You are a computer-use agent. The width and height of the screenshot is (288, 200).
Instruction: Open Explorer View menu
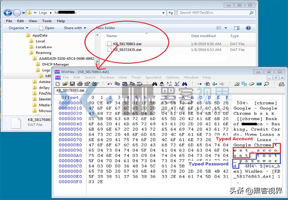[33, 21]
